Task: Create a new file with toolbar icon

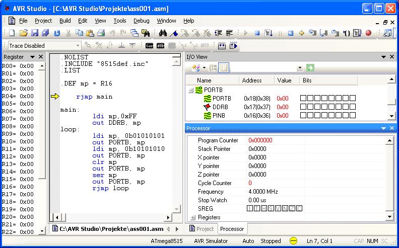Action: (12, 33)
